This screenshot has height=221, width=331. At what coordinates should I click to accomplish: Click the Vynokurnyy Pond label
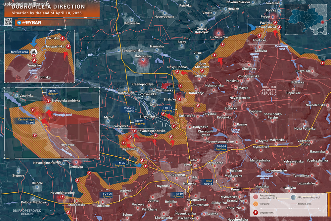tap(282, 47)
